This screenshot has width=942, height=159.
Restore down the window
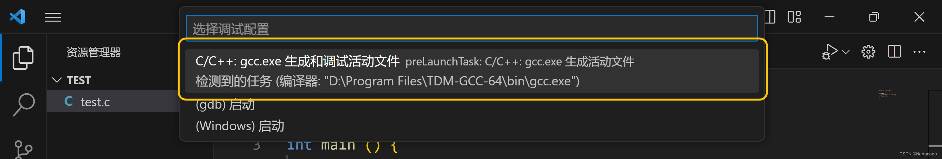pos(874,17)
